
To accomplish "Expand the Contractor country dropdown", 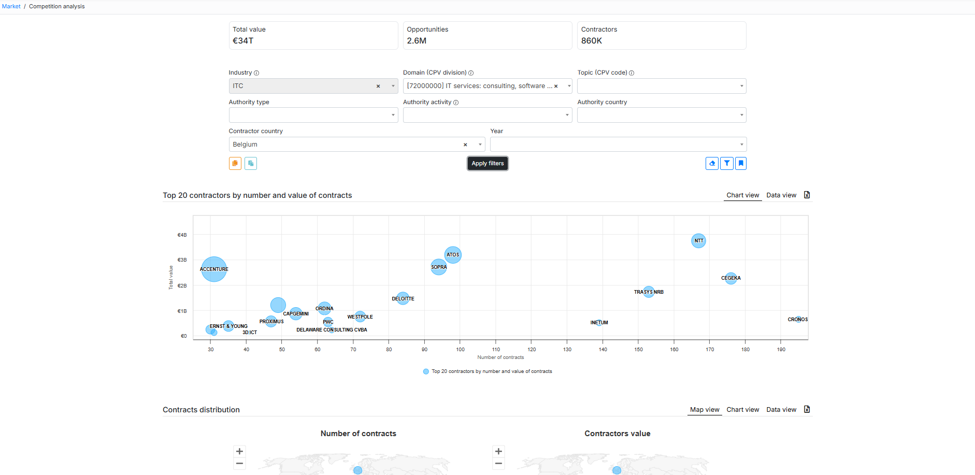I will tap(480, 145).
